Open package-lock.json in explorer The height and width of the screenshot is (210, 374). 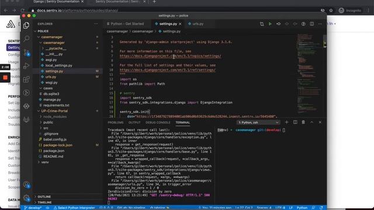pos(58,145)
